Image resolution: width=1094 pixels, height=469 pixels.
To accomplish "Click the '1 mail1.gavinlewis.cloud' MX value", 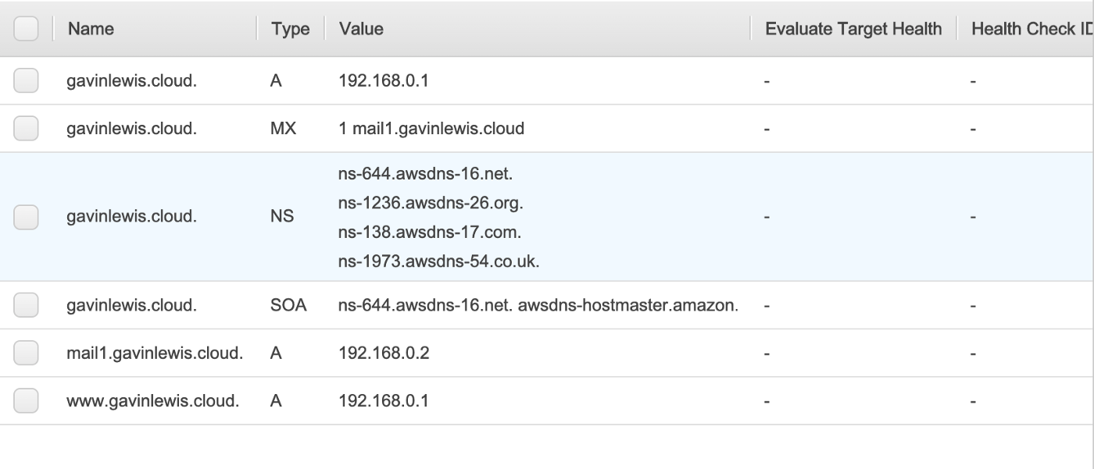I will coord(431,129).
